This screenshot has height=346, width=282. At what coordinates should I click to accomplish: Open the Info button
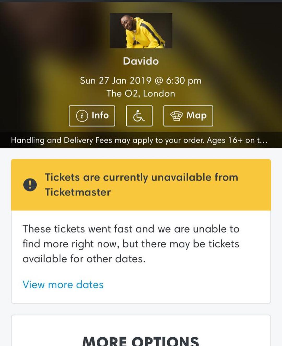(92, 116)
